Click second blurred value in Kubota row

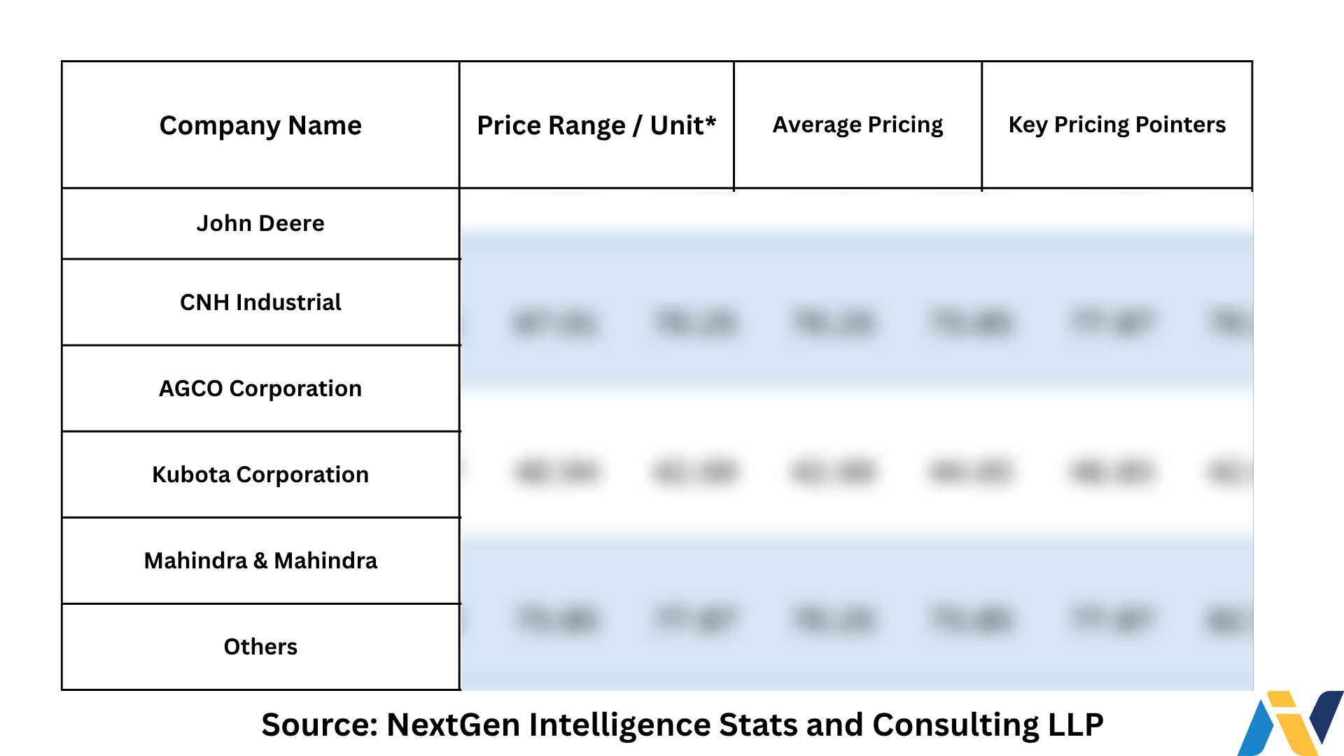coord(696,472)
